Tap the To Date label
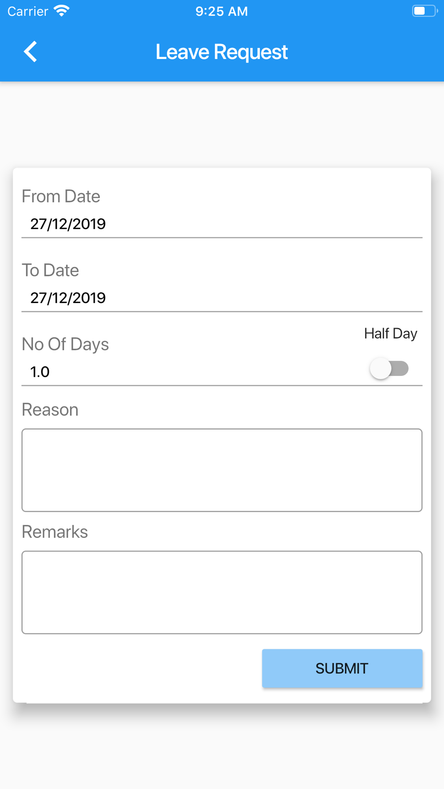This screenshot has height=789, width=444. coord(50,270)
